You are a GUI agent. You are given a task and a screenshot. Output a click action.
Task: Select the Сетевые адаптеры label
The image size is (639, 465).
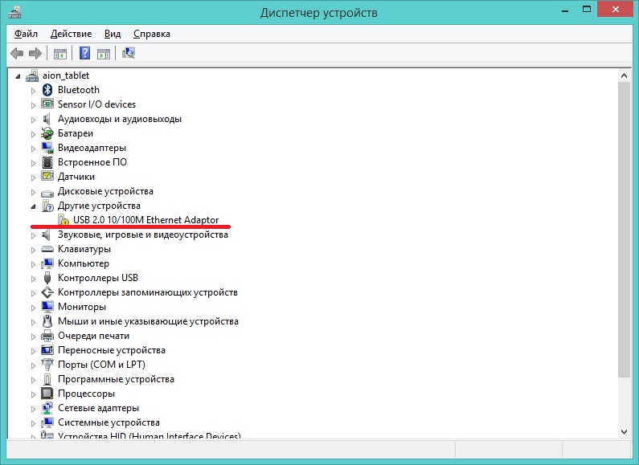point(98,408)
